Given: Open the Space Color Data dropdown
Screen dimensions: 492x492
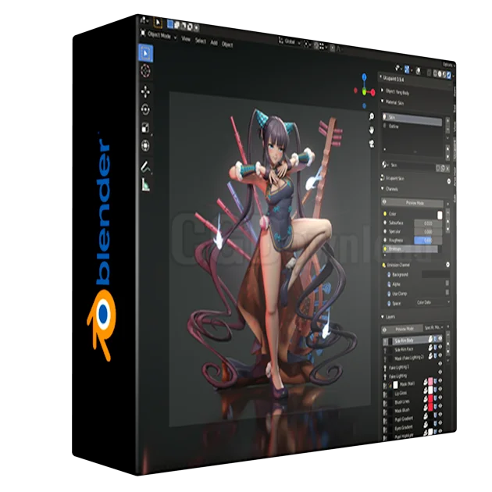Looking at the screenshot, I should tap(433, 302).
